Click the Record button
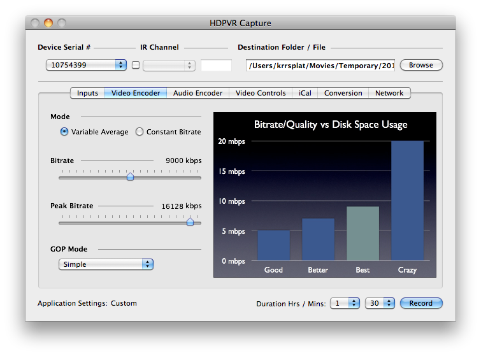481x356 pixels. click(x=421, y=303)
